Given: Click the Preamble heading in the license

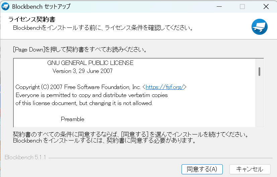Looking at the screenshot, I should [x=72, y=119].
